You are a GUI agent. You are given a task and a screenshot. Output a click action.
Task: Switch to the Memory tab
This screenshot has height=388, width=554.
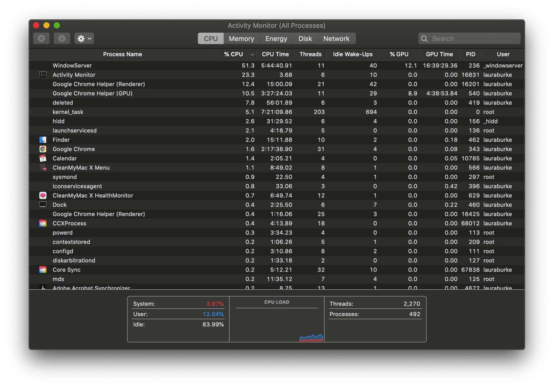pyautogui.click(x=241, y=38)
